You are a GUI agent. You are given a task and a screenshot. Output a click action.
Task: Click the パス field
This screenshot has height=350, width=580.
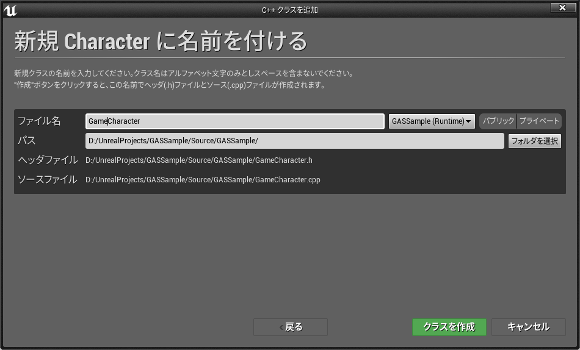tap(294, 141)
